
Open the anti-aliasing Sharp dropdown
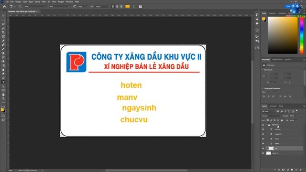pos(102,6)
